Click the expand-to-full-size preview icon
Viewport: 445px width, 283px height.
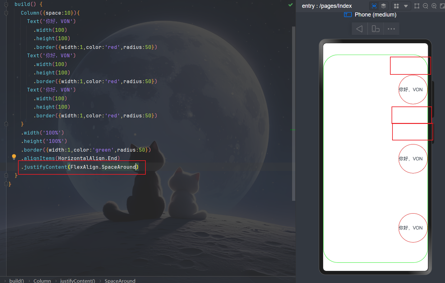pyautogui.click(x=442, y=6)
